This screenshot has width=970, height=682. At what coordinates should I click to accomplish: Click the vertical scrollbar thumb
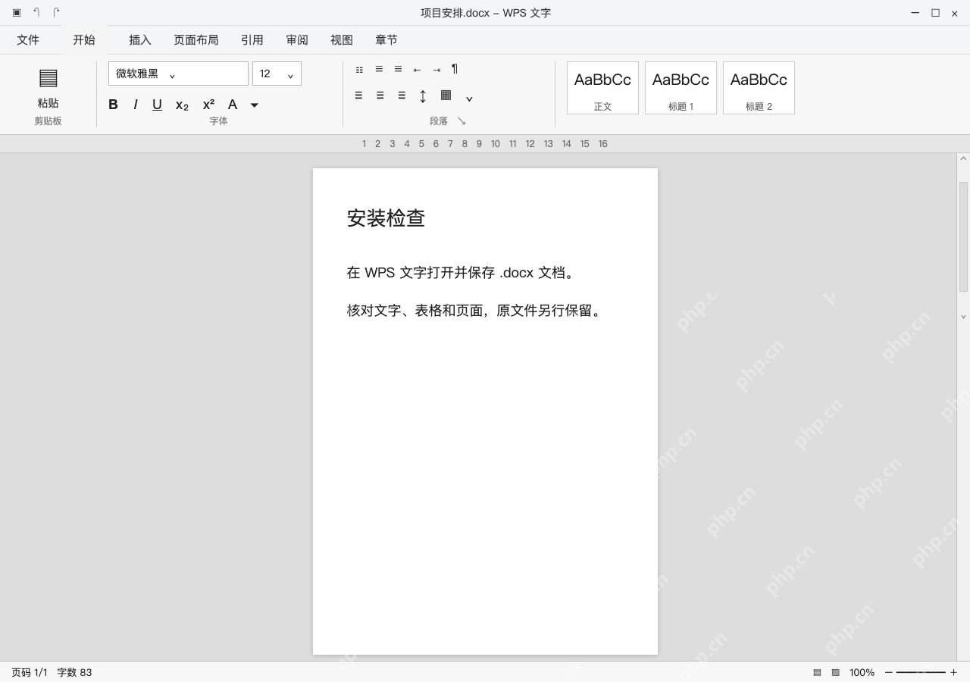click(963, 236)
